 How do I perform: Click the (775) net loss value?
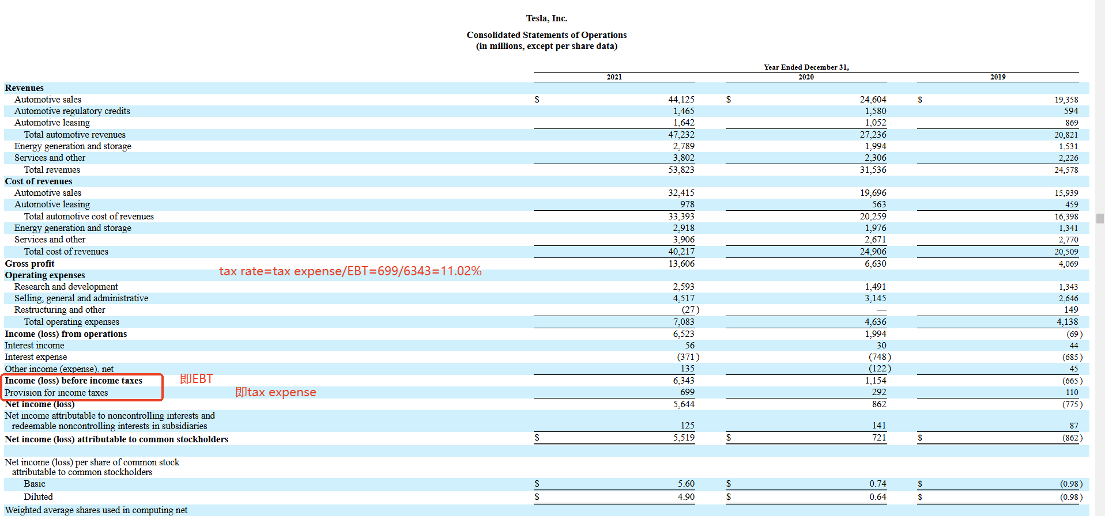(x=1073, y=404)
